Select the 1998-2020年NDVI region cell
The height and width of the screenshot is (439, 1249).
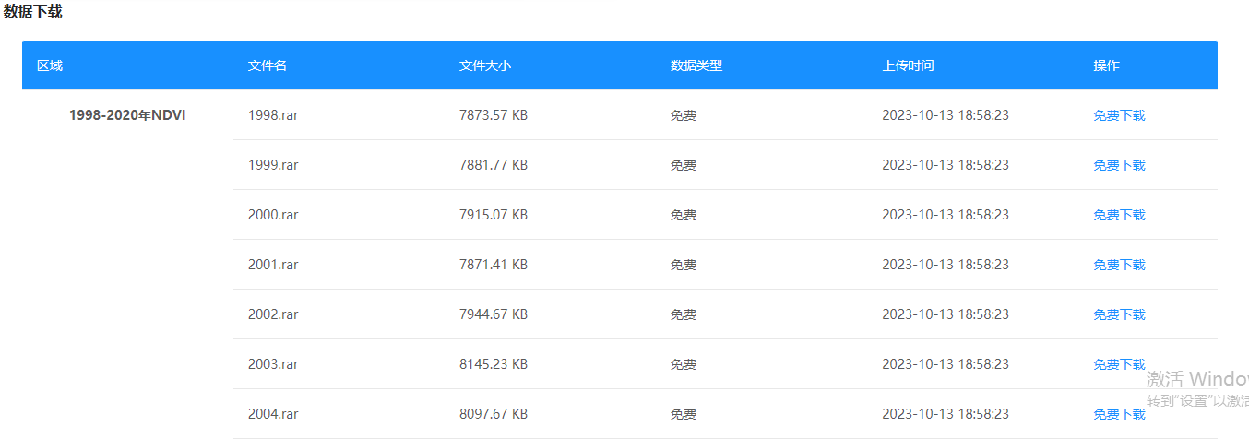127,115
